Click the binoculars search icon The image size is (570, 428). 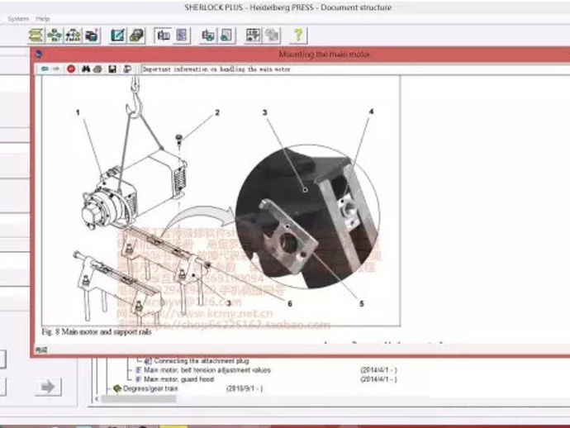click(x=86, y=69)
